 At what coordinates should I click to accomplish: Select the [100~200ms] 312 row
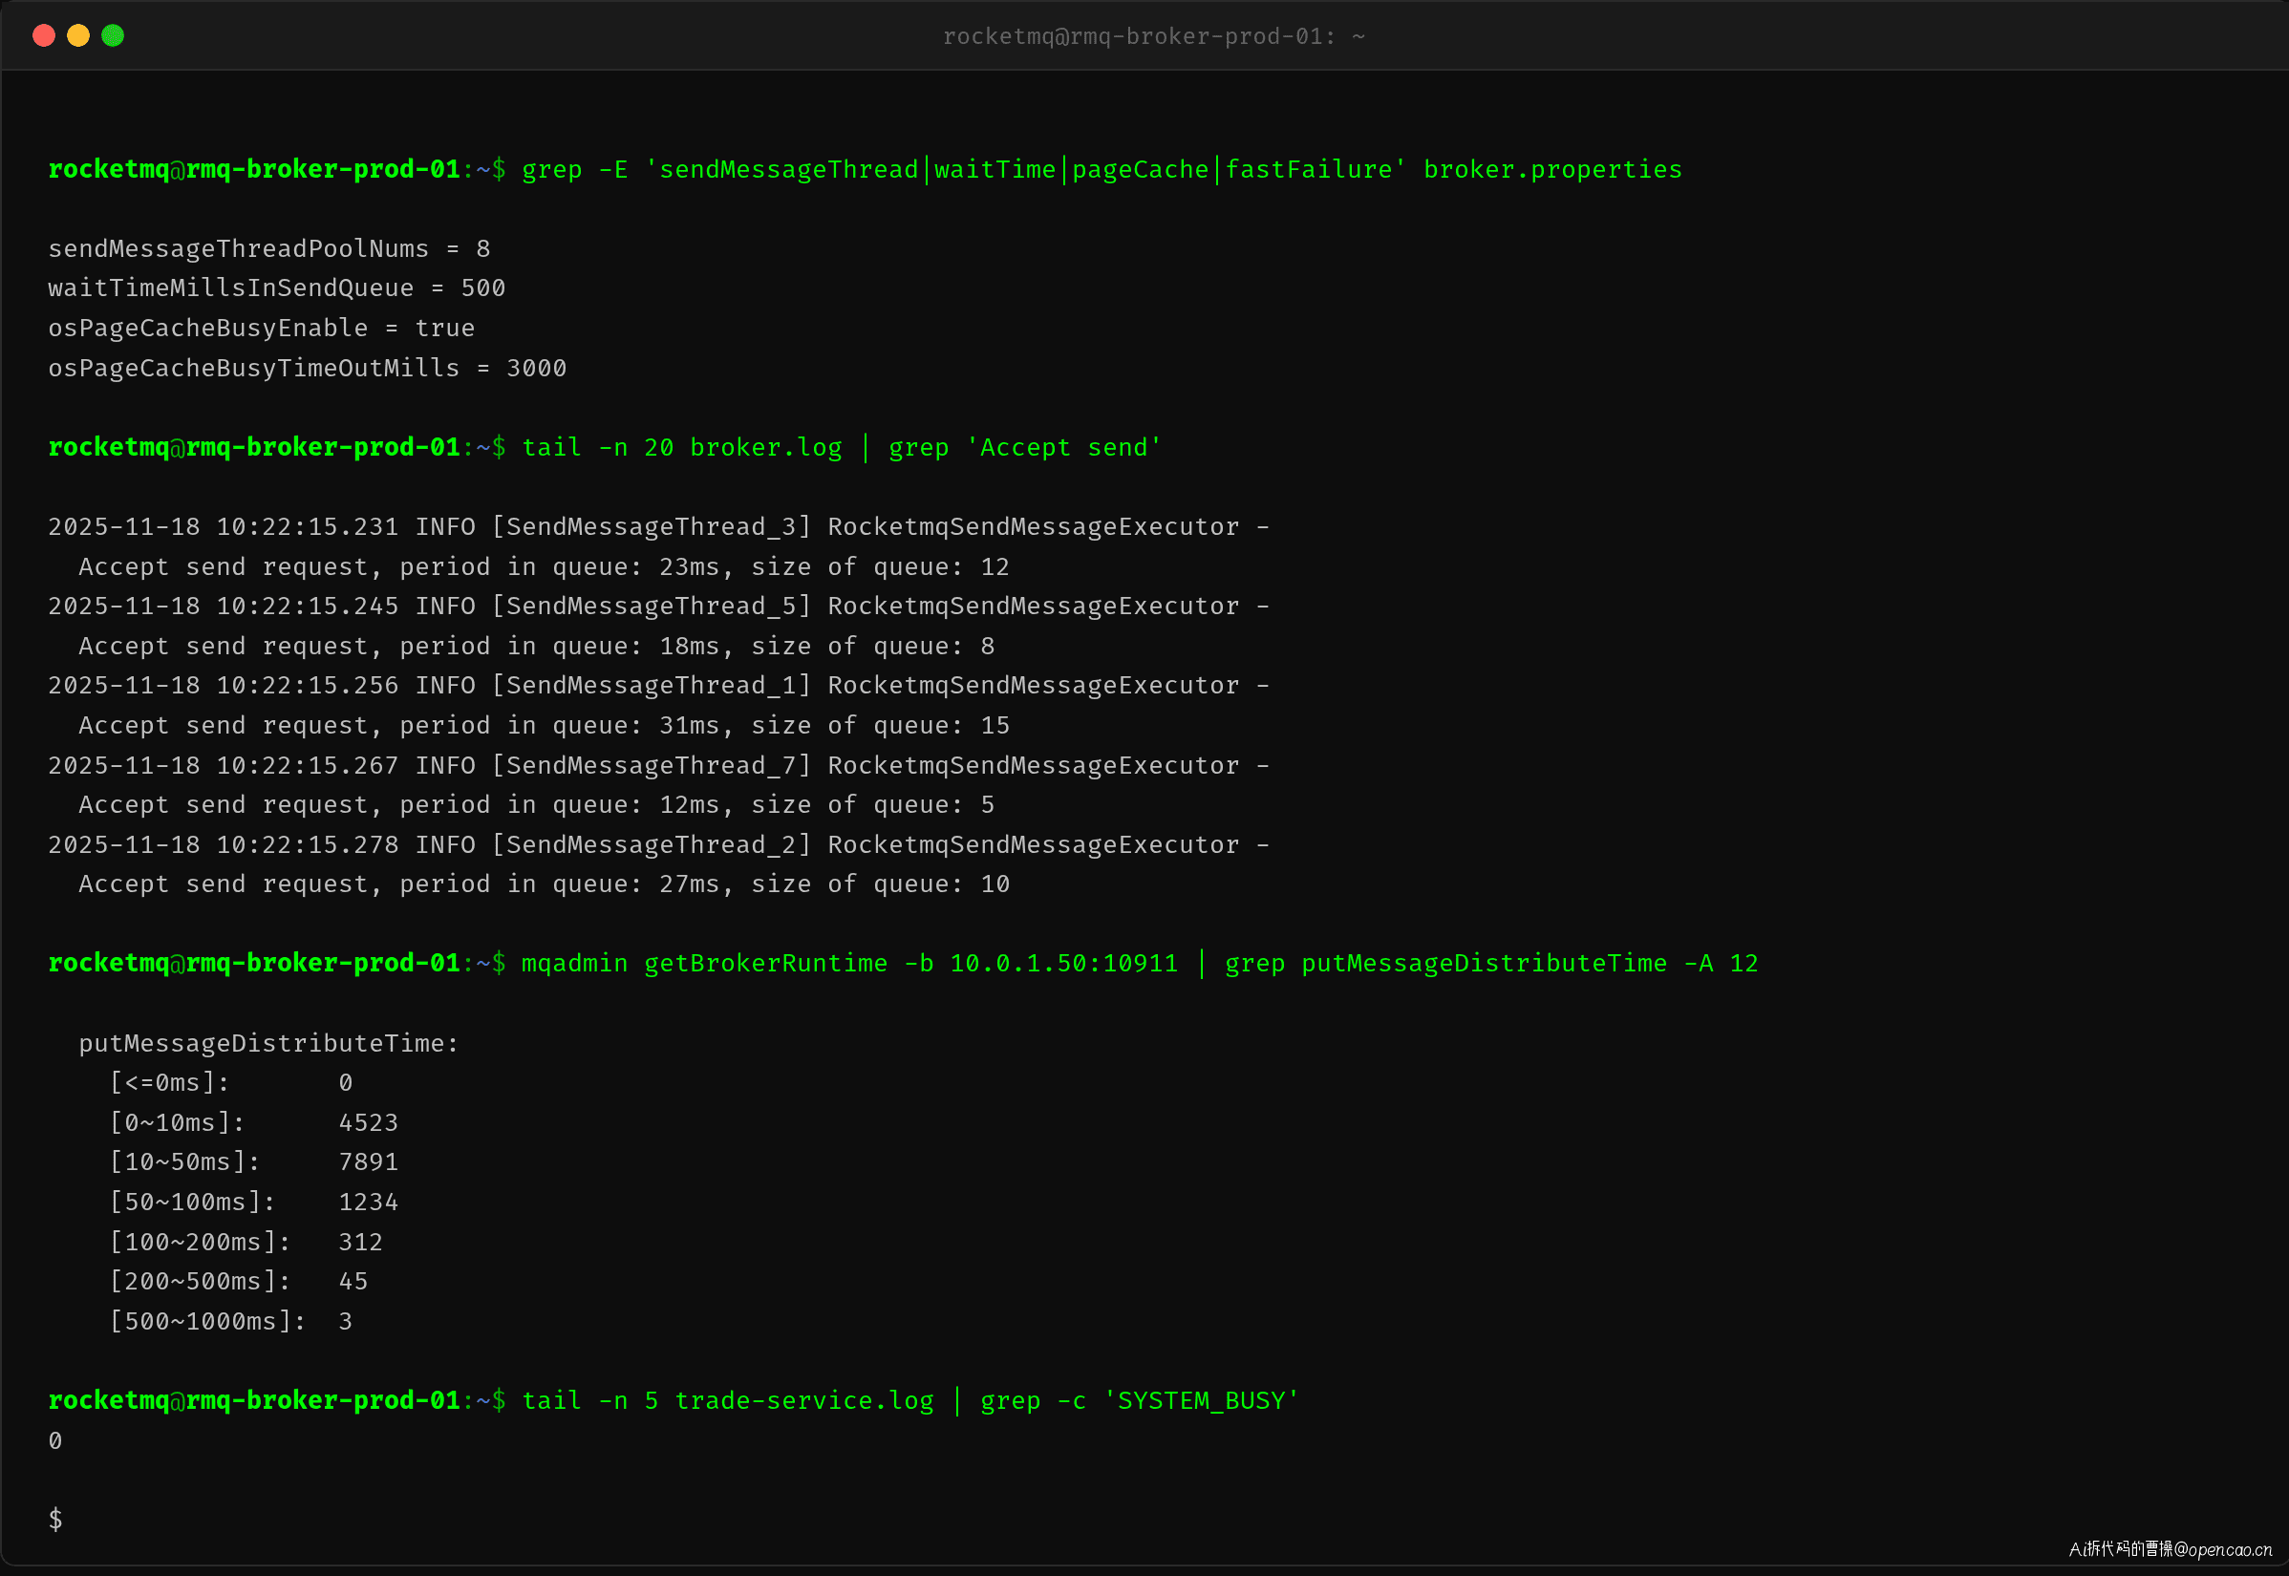[246, 1243]
